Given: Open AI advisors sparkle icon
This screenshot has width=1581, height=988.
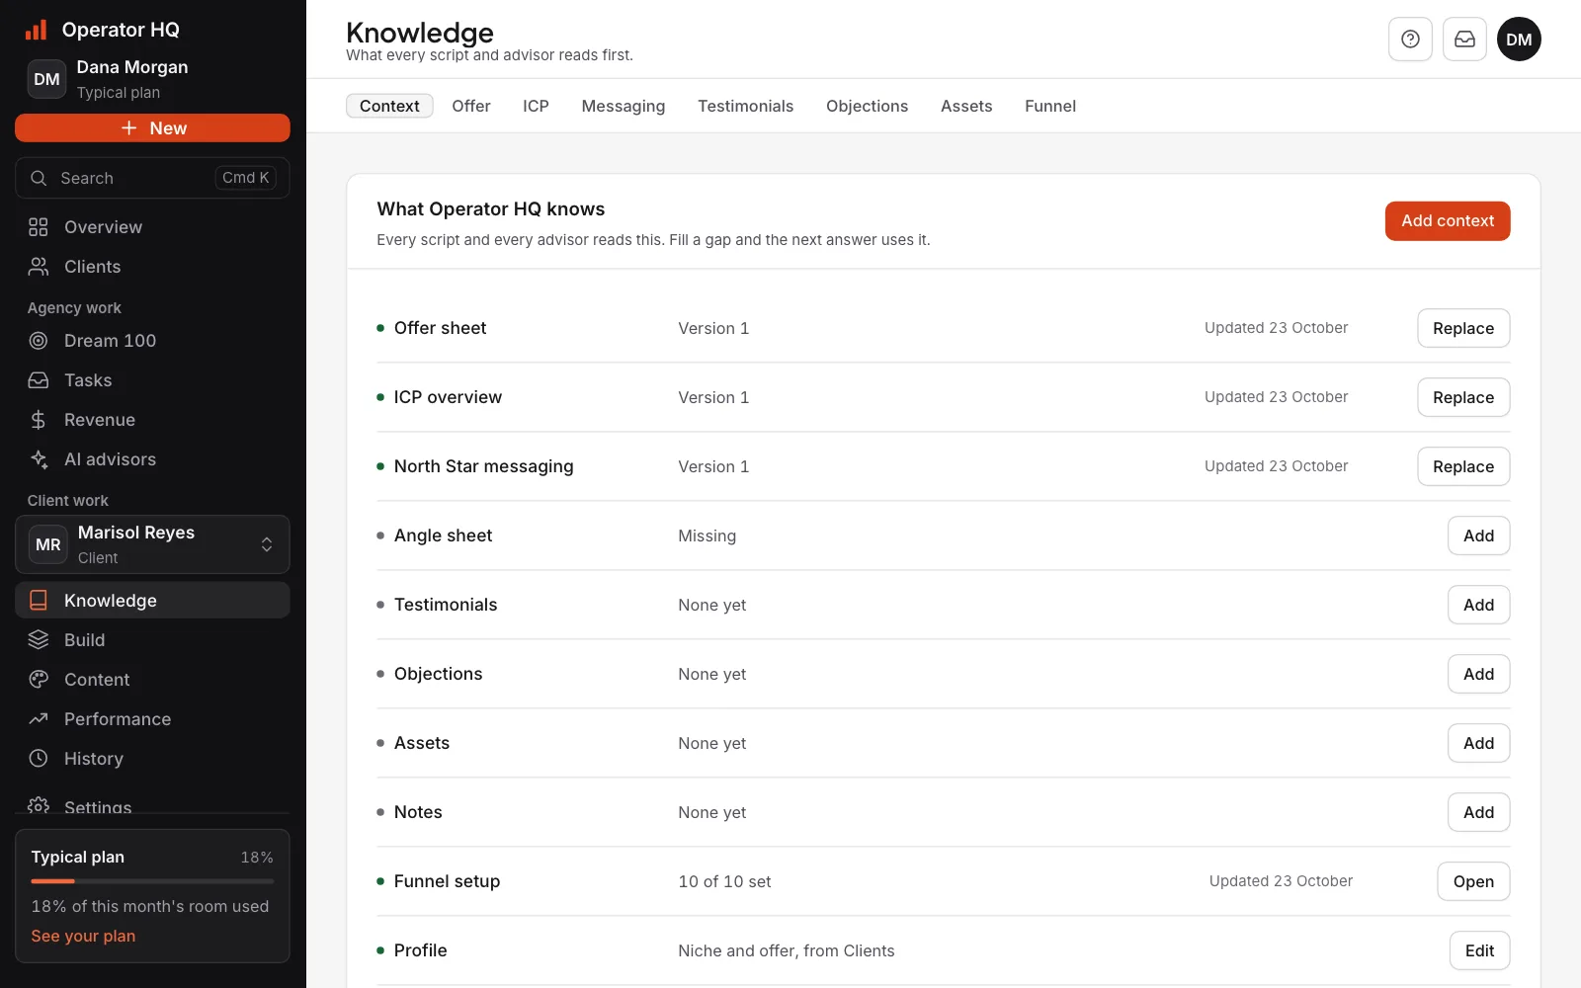Looking at the screenshot, I should [x=39, y=459].
